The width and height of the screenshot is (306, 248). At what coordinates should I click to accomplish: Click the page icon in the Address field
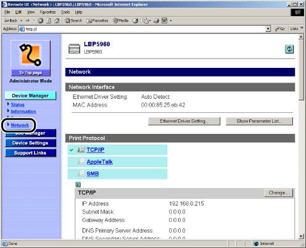pyautogui.click(x=22, y=29)
